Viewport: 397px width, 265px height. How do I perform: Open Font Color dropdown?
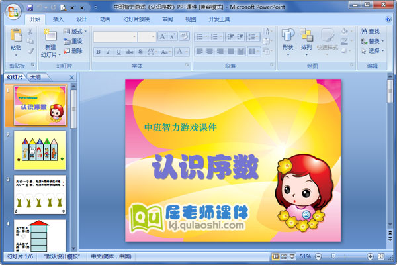(x=187, y=52)
